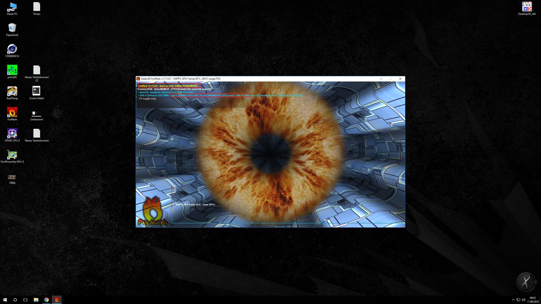Viewport: 541px width, 304px height.
Task: Click the FurMark window title text
Action: (180, 79)
